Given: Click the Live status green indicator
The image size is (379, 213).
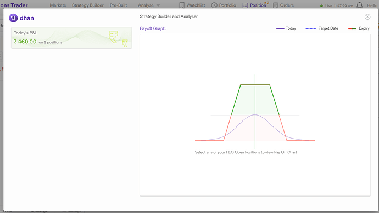Looking at the screenshot, I should click(x=321, y=6).
